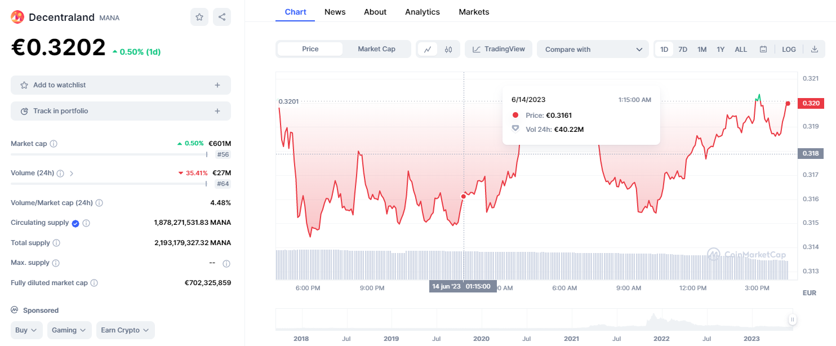Open the Compare with dropdown

593,49
